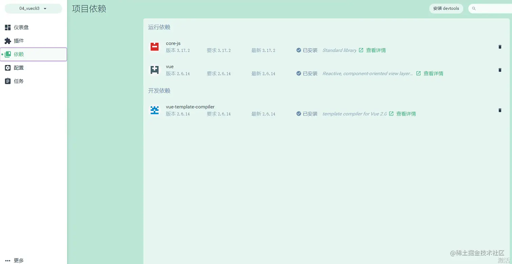512x264 pixels.
Task: Delete the vue dependency with trash icon
Action: [x=500, y=70]
